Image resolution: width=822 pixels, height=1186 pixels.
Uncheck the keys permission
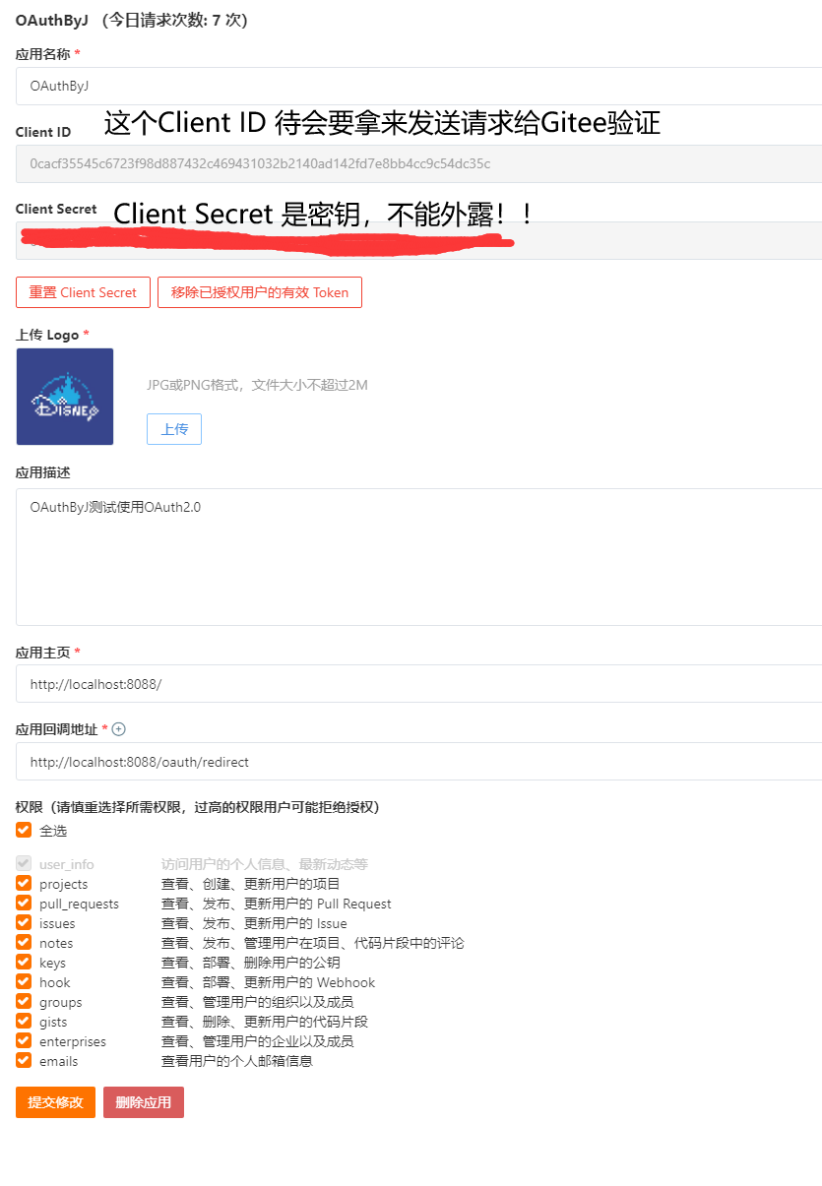23,962
